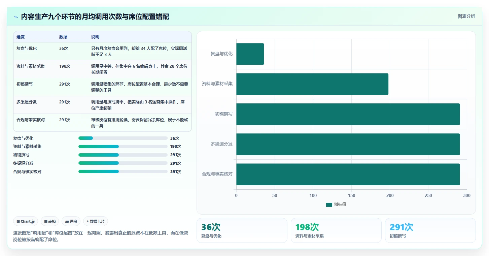This screenshot has width=489, height=256.
Task: Select the 资料与素材采集 table row cell
Action: click(x=31, y=66)
